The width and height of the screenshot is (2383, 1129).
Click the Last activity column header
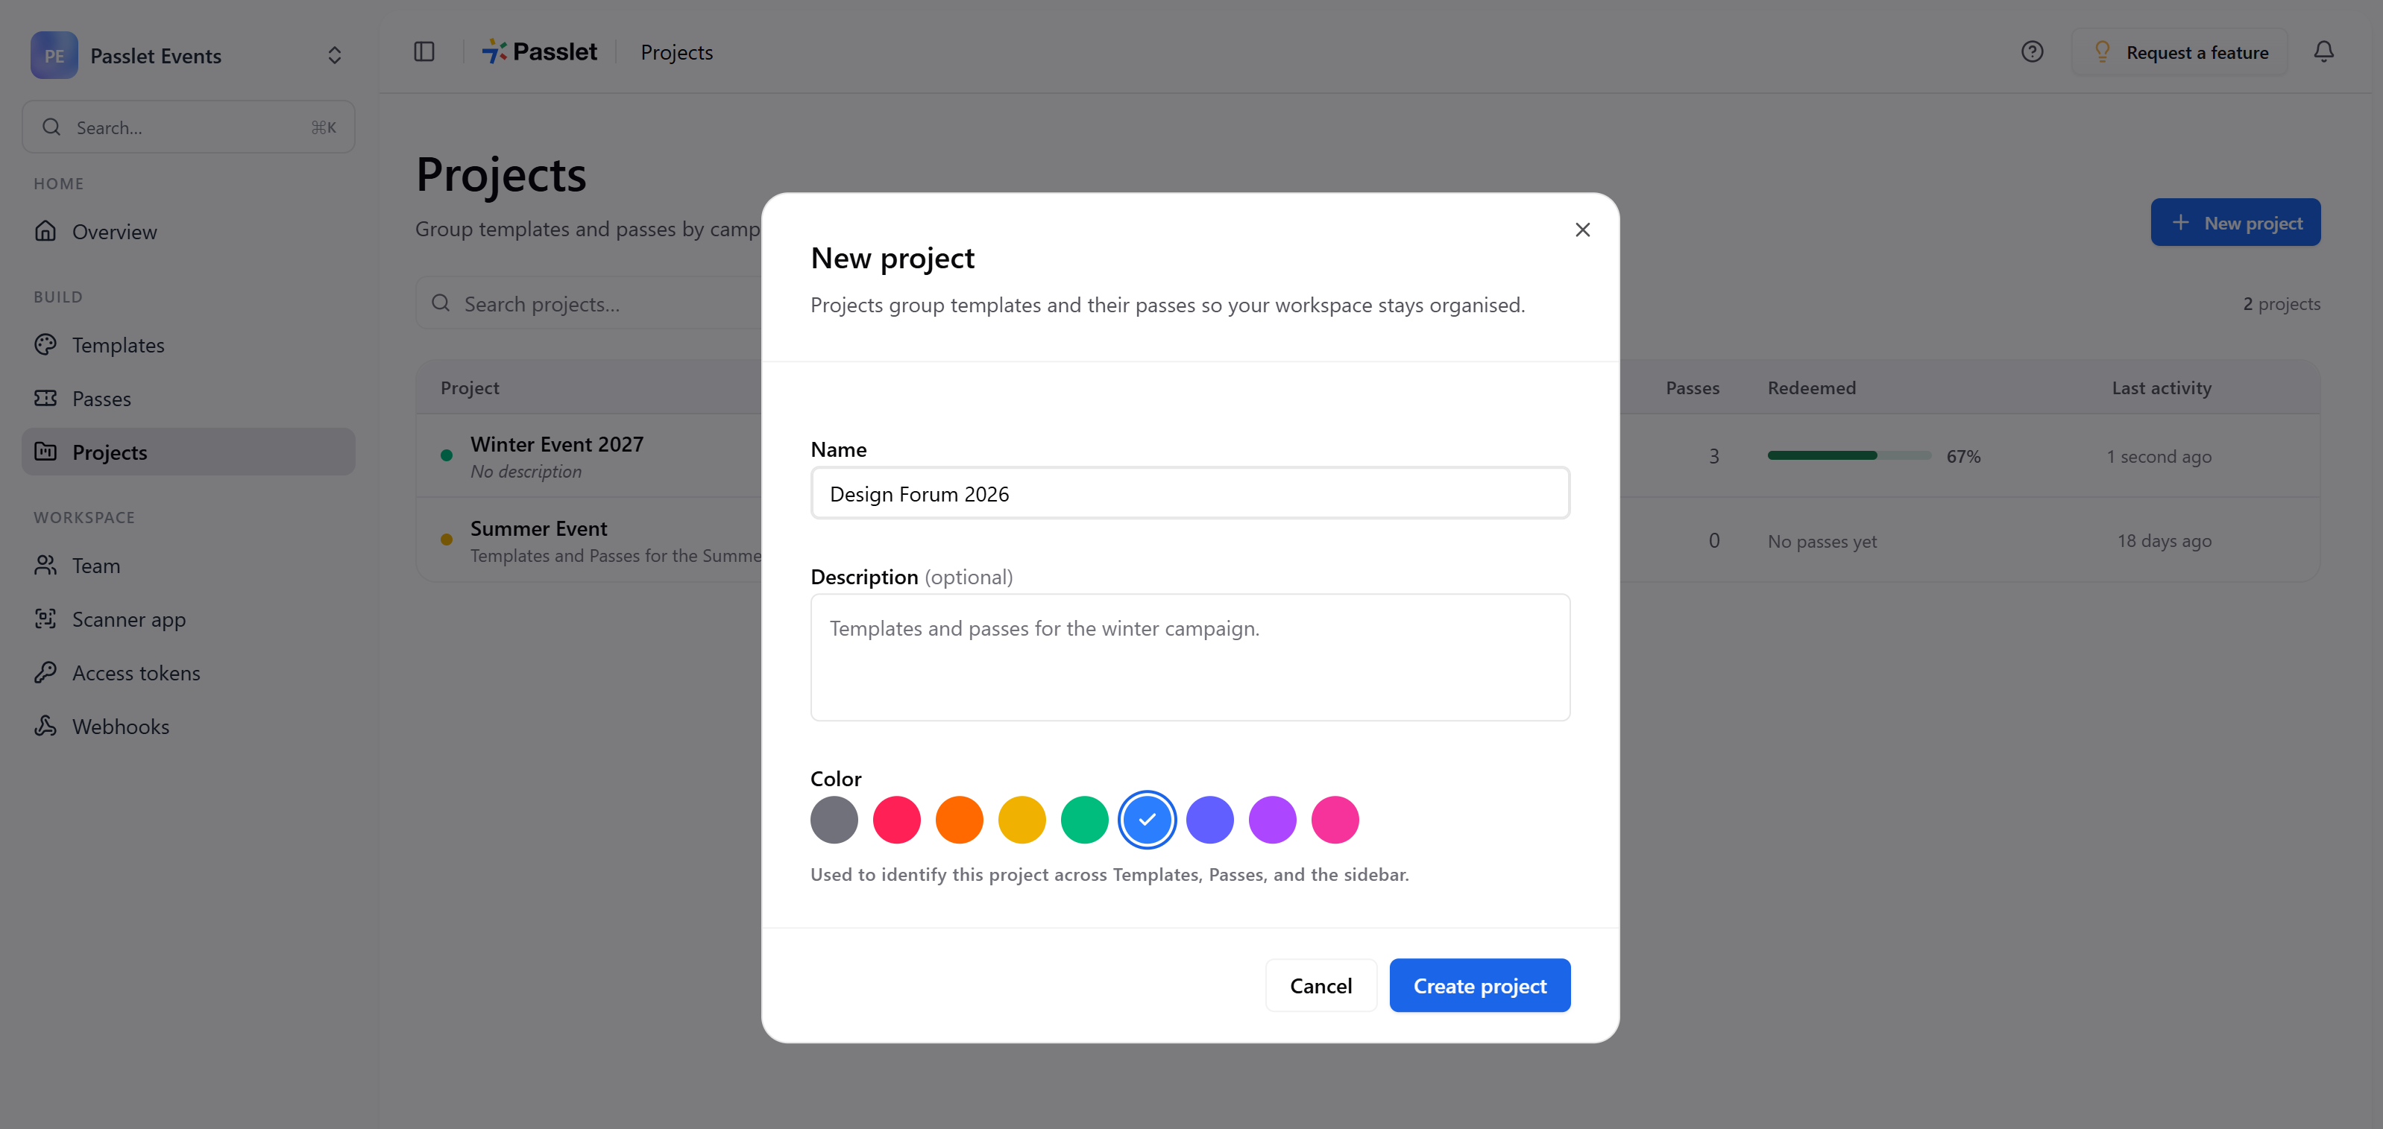[2161, 388]
